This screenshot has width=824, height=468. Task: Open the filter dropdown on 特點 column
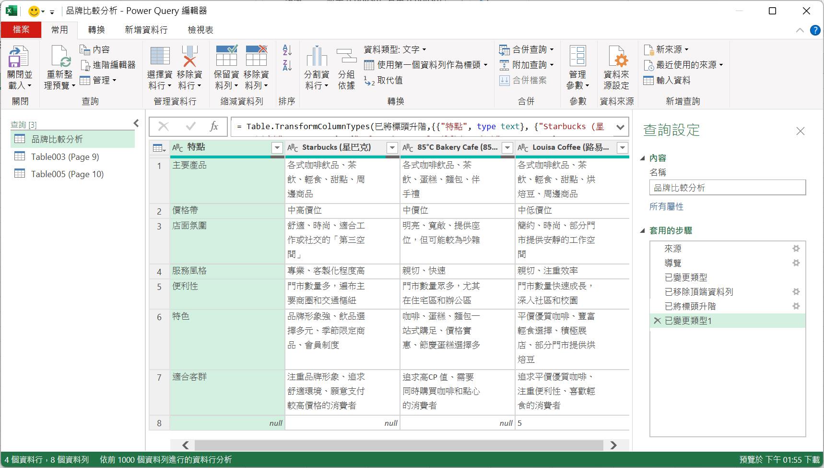coord(277,148)
